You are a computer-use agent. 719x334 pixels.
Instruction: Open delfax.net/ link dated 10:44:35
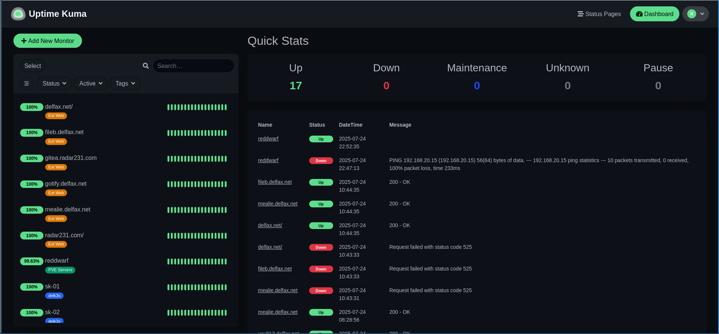[x=270, y=225]
